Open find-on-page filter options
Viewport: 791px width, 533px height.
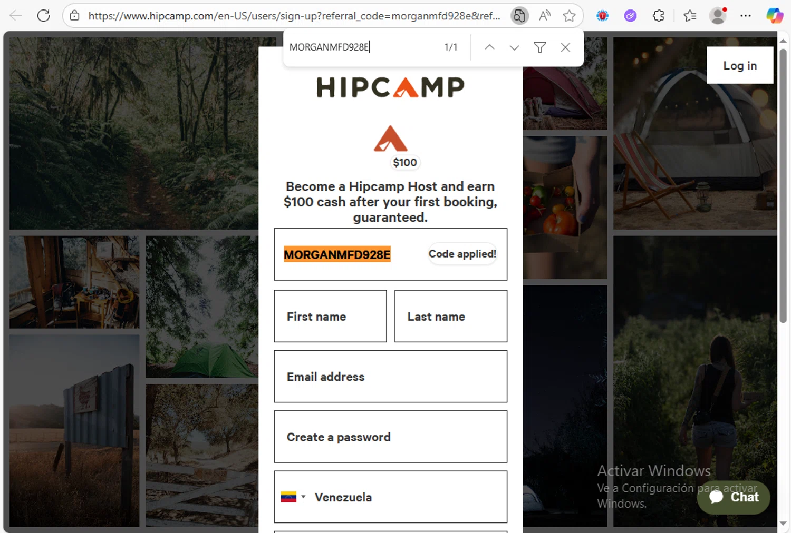click(539, 47)
